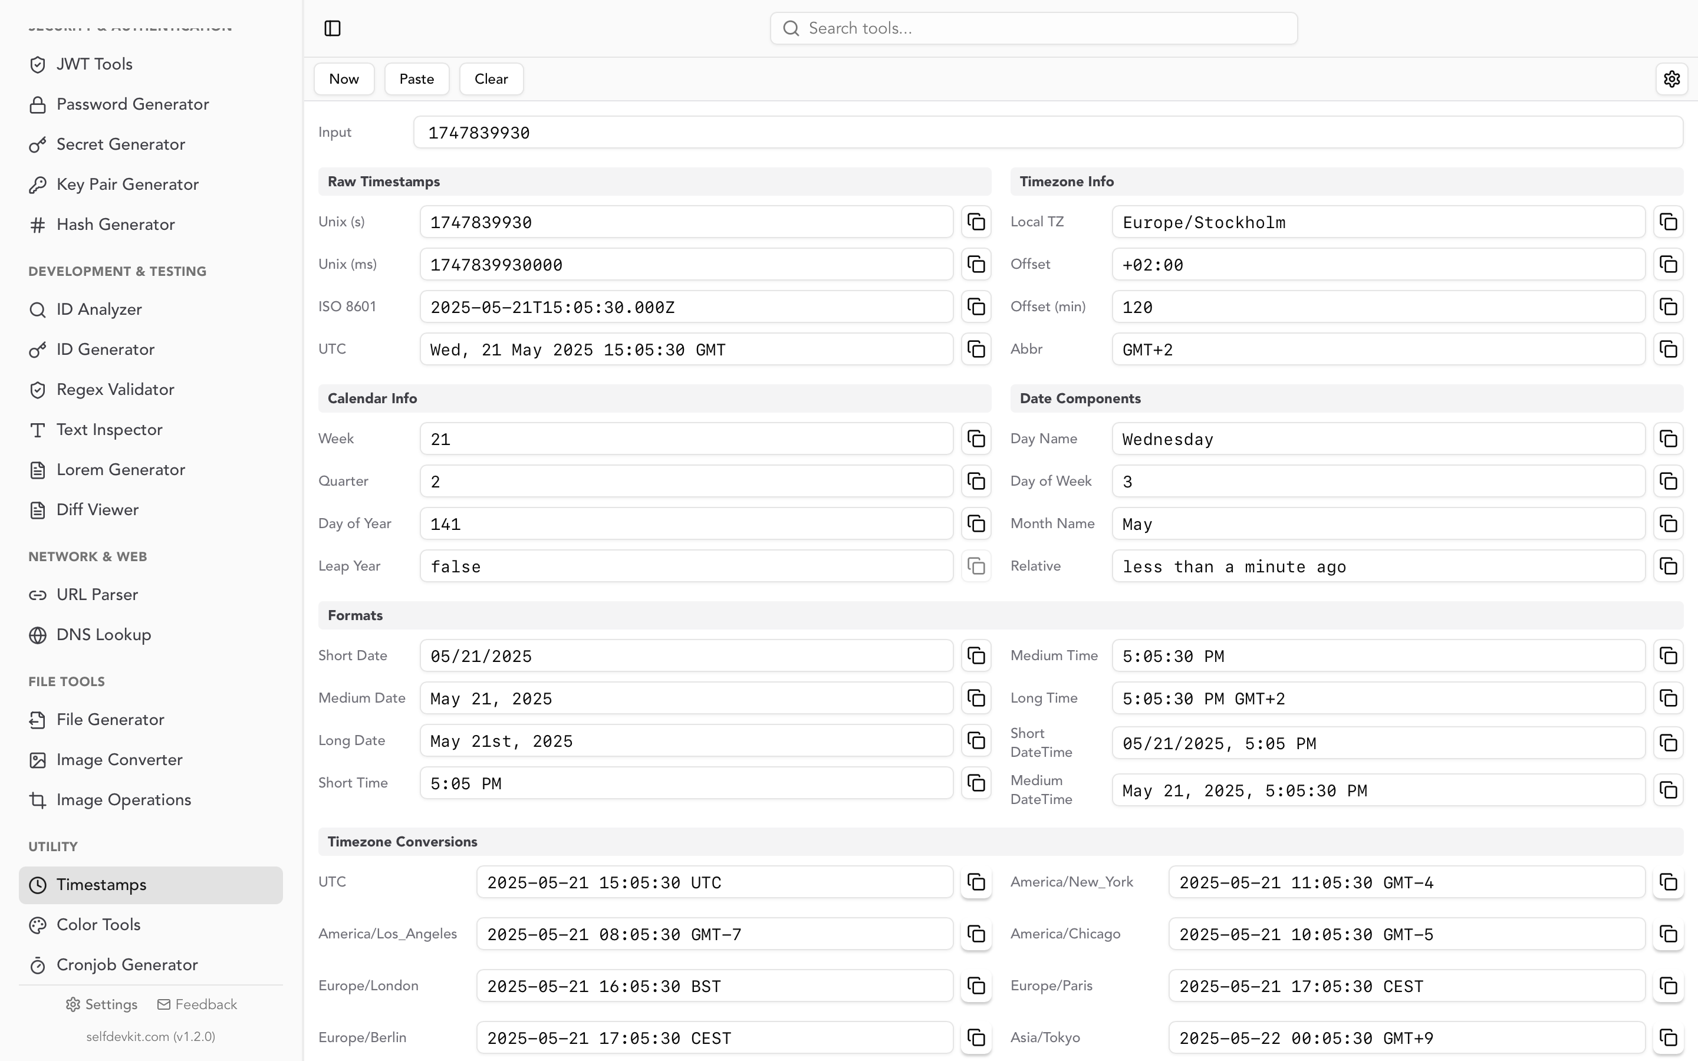Copy the Long Time format
Viewport: 1698px width, 1061px height.
pos(1668,698)
